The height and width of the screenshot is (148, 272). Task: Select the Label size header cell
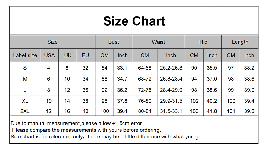coord(25,55)
